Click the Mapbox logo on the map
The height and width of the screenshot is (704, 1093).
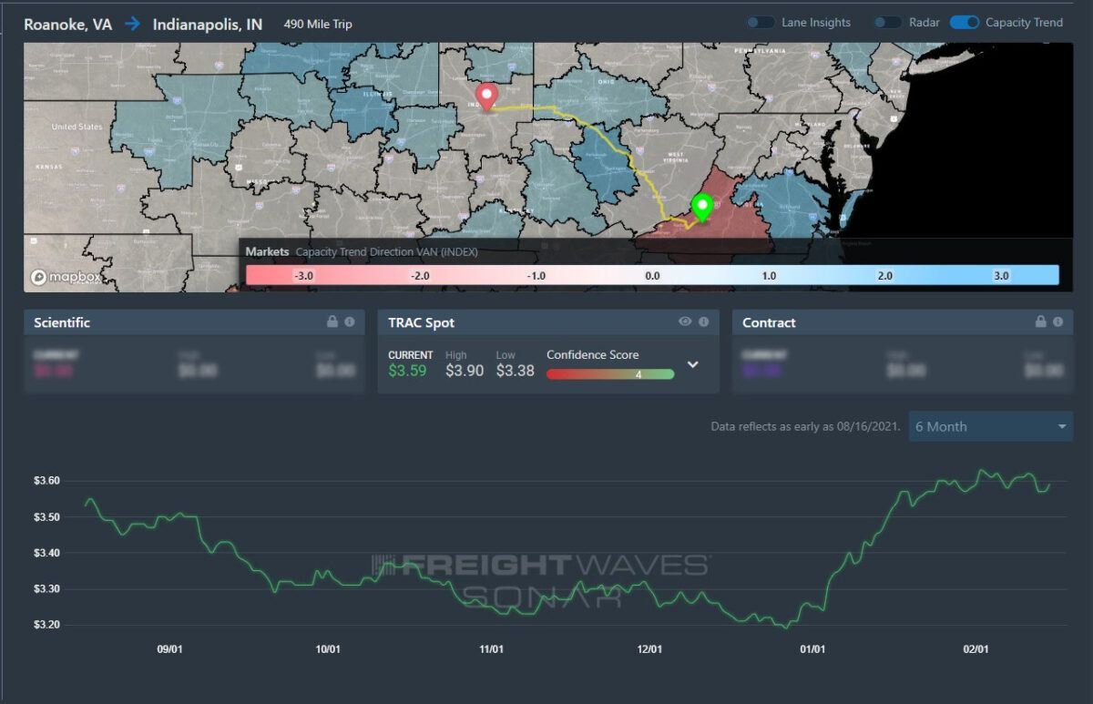[65, 278]
